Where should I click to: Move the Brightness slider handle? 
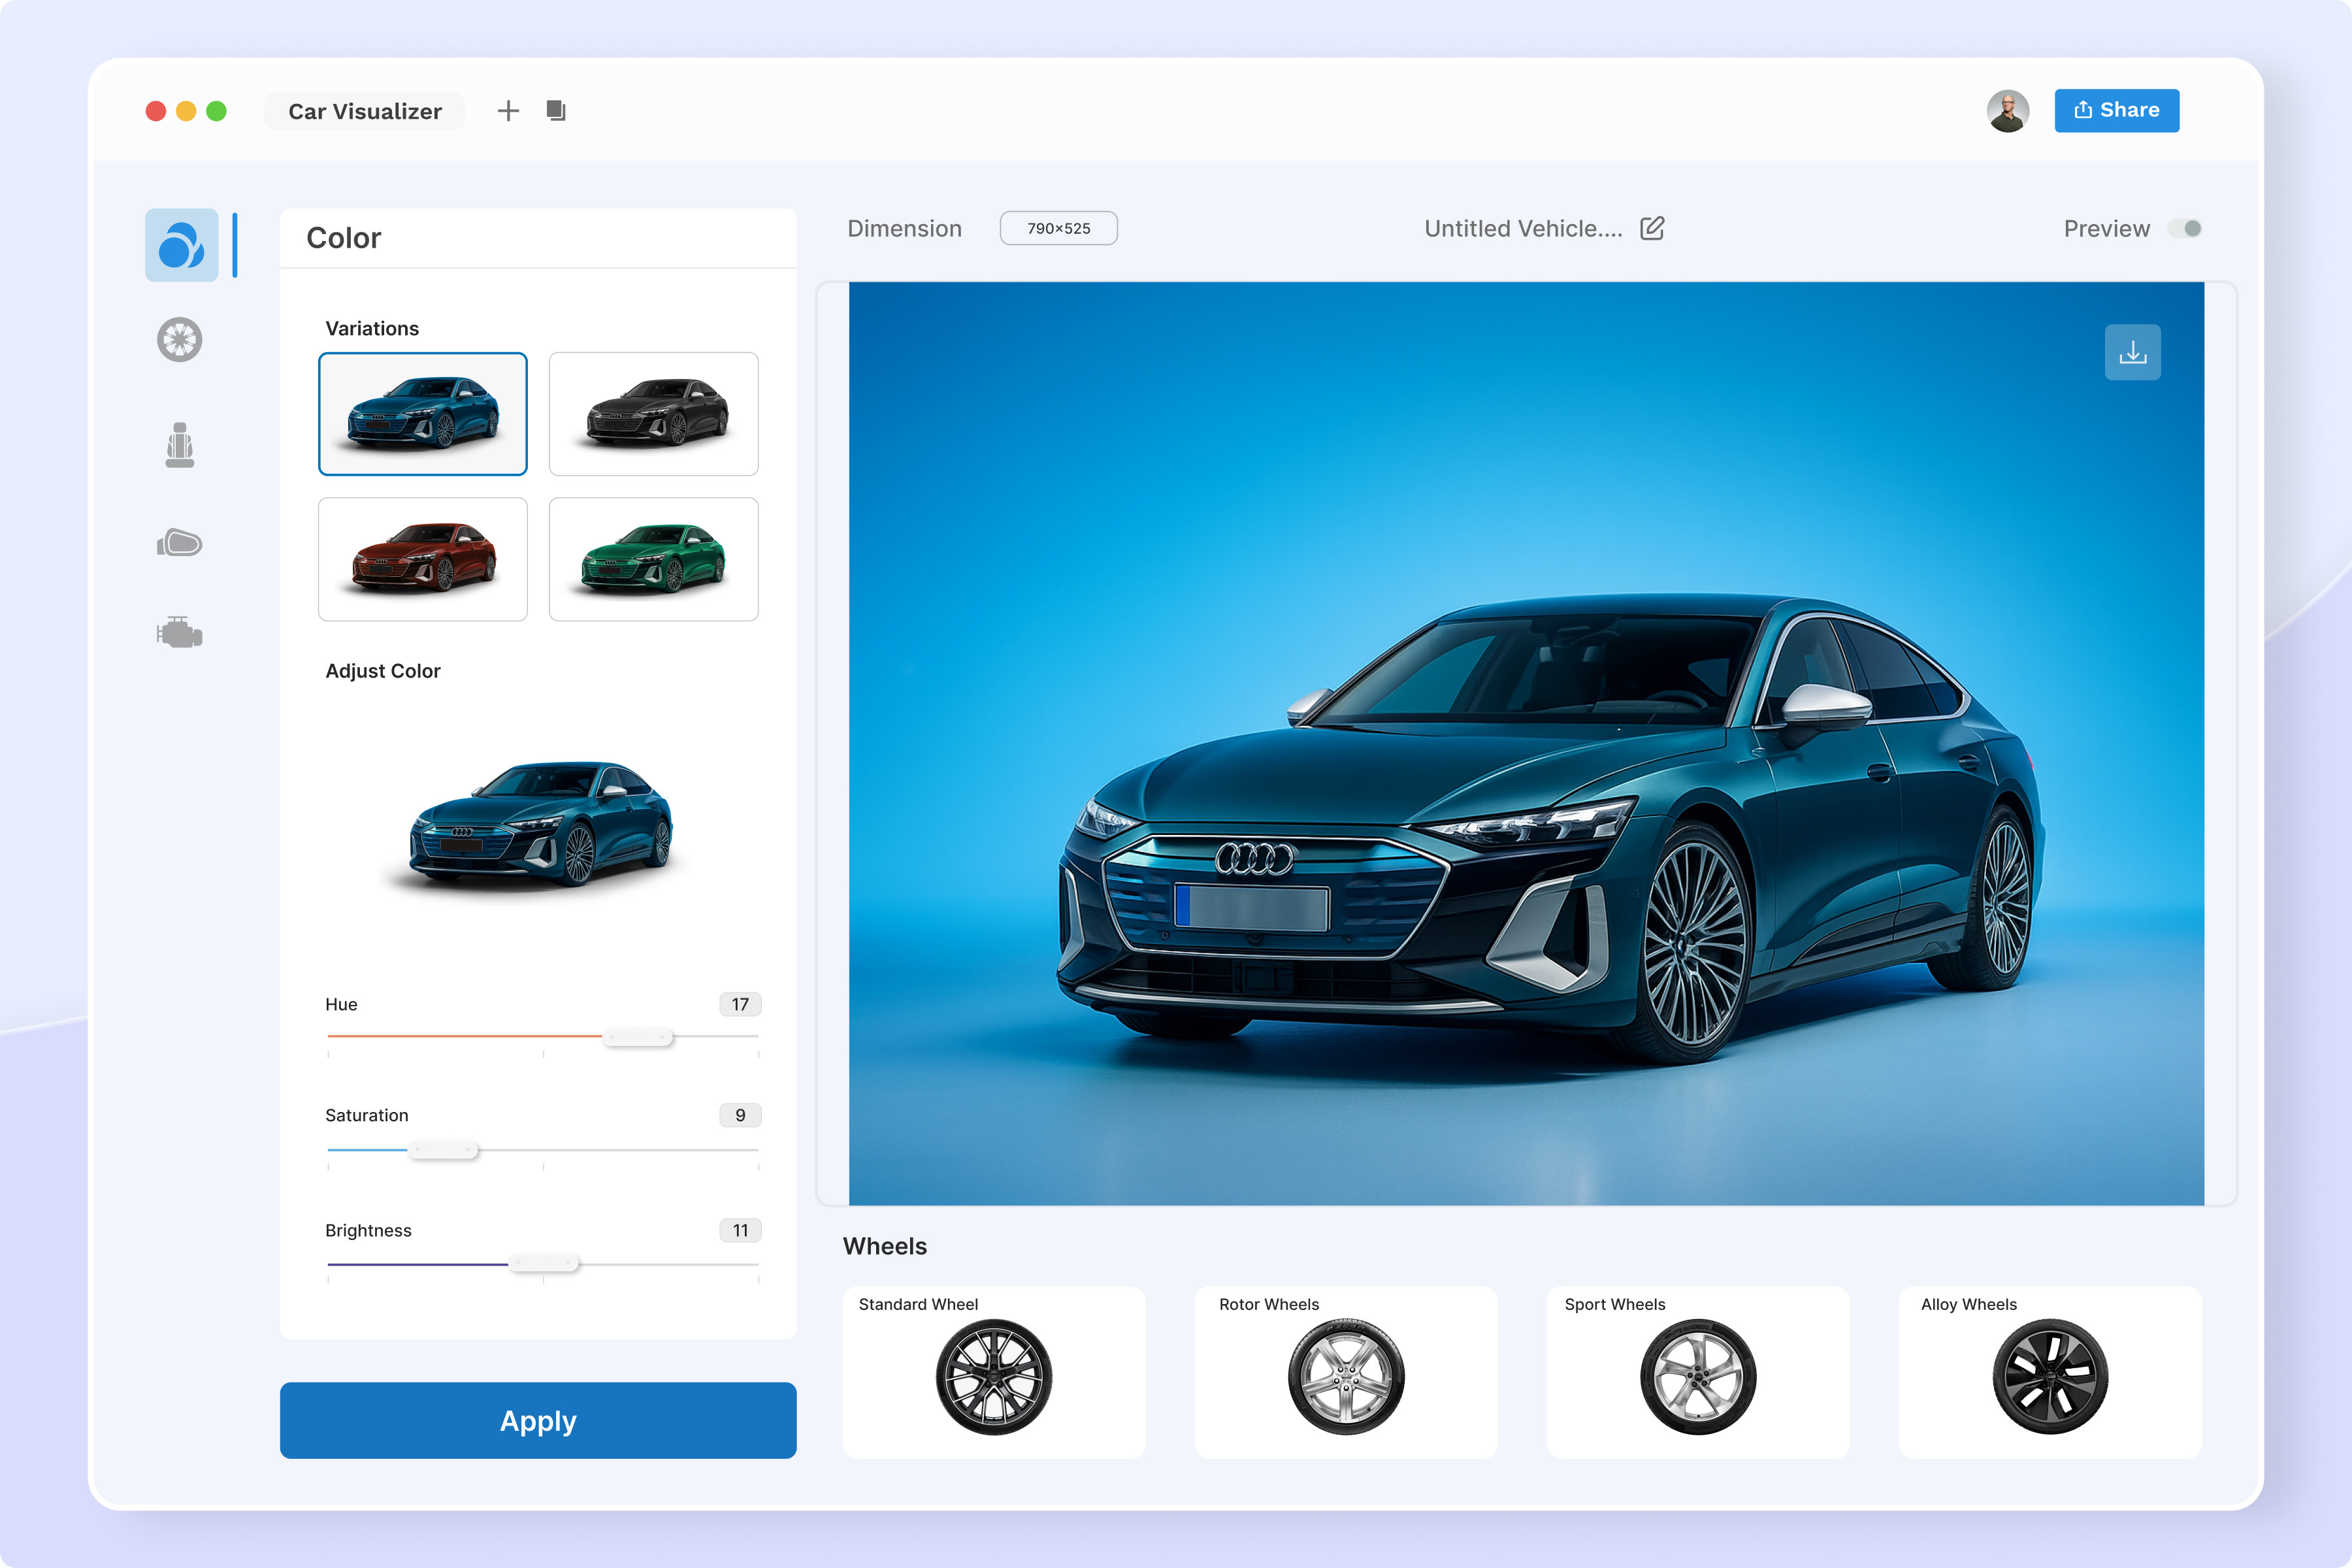coord(543,1262)
